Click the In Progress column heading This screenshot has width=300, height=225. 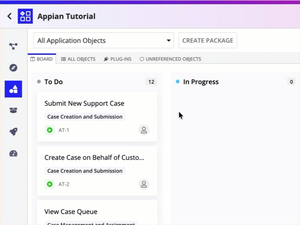(201, 82)
